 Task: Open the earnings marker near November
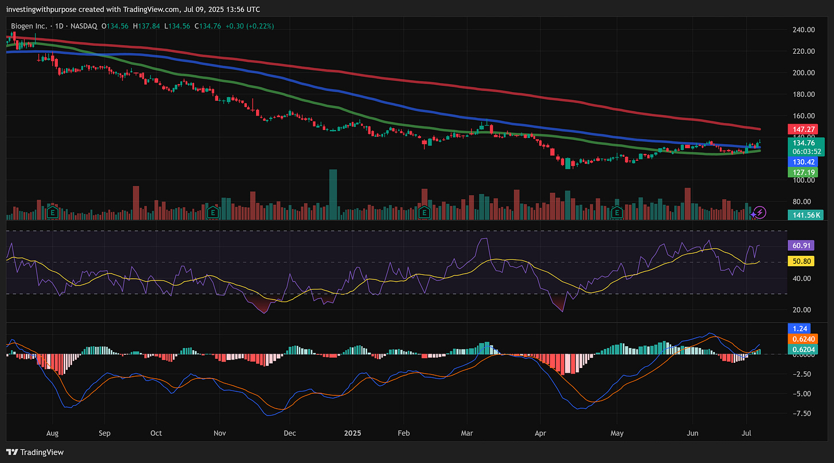(x=213, y=212)
